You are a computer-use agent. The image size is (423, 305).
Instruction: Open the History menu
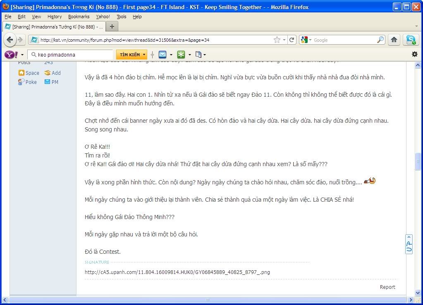(55, 17)
